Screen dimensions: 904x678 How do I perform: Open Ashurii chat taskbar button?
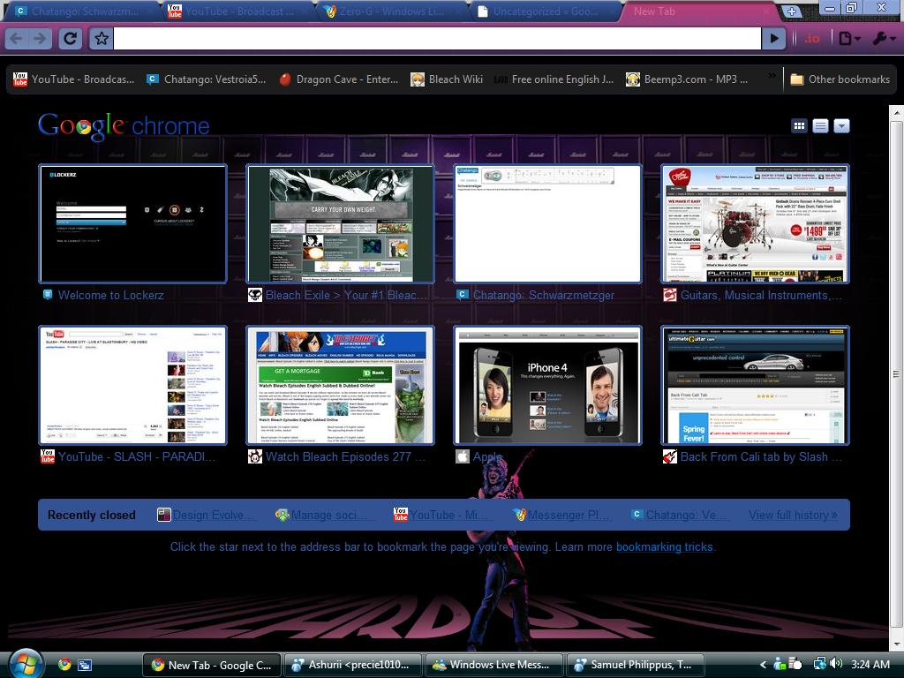point(352,665)
